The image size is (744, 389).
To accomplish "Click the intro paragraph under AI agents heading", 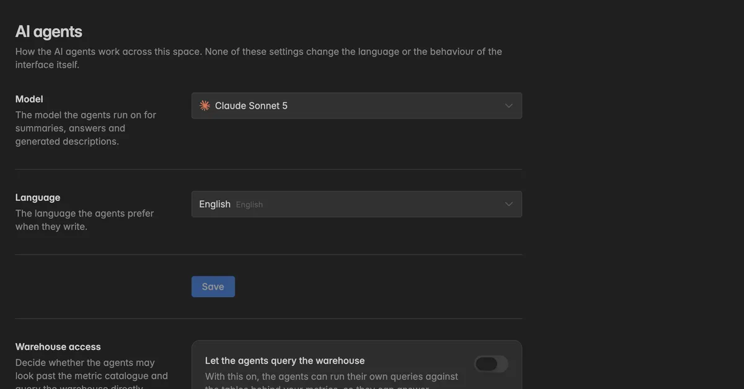I will [259, 58].
